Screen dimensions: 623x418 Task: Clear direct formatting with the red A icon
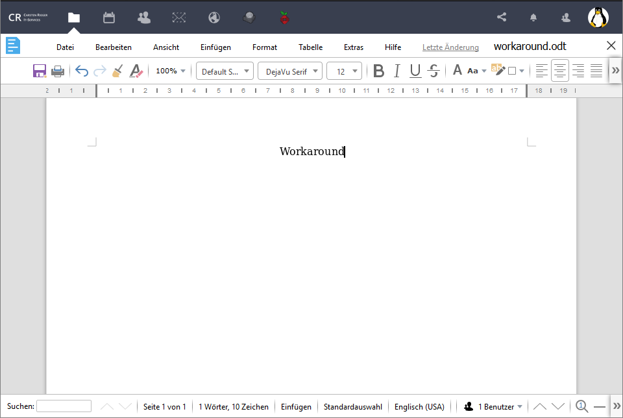pos(136,70)
